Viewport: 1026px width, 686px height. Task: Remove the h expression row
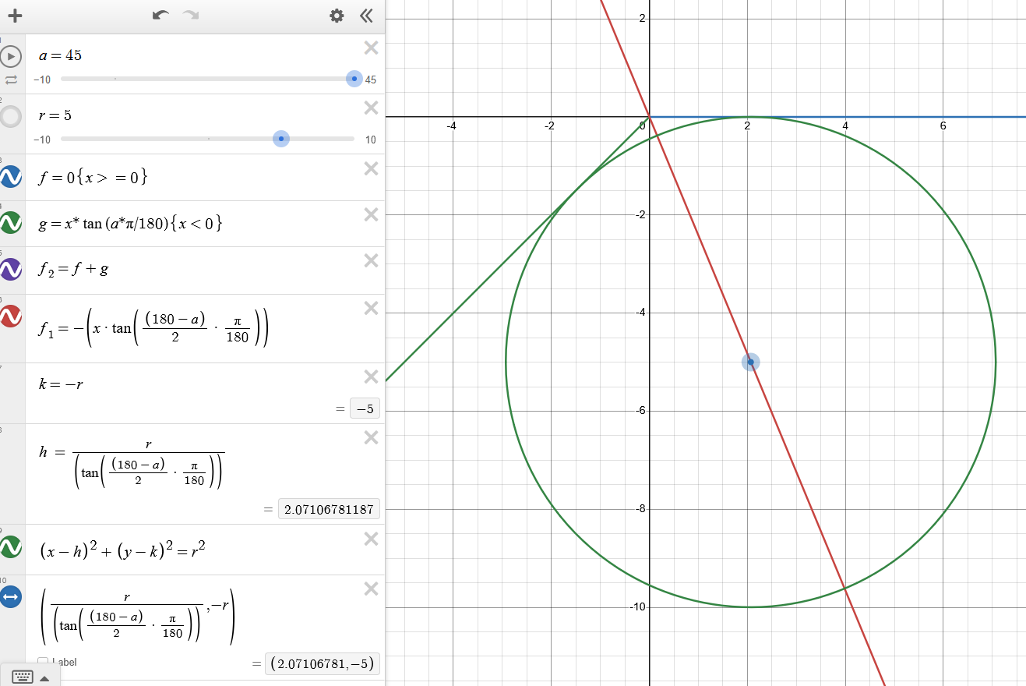(x=371, y=438)
